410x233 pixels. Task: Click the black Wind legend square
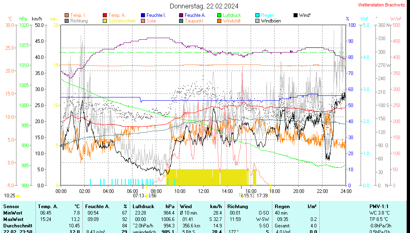(x=296, y=15)
